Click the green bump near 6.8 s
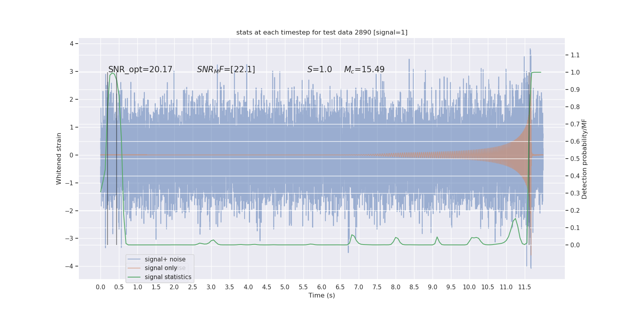Screen dimensions: 628x314 [352, 235]
